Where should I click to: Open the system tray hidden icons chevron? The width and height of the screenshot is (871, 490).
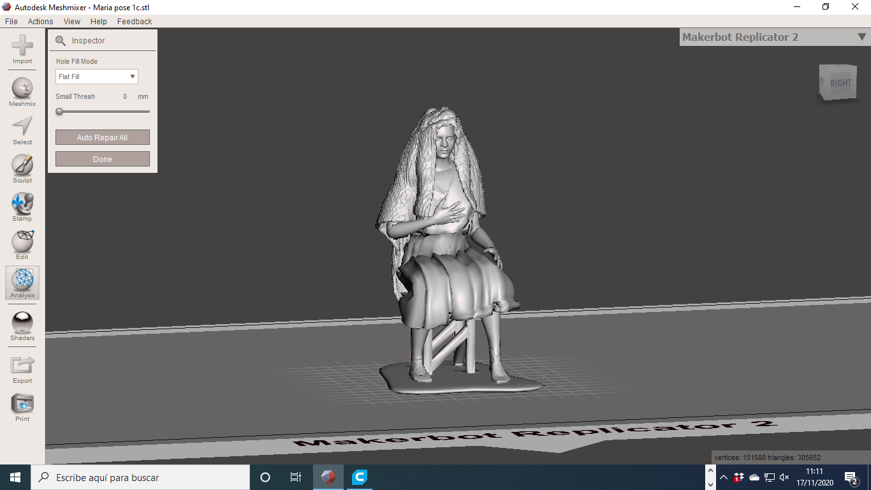pyautogui.click(x=723, y=477)
